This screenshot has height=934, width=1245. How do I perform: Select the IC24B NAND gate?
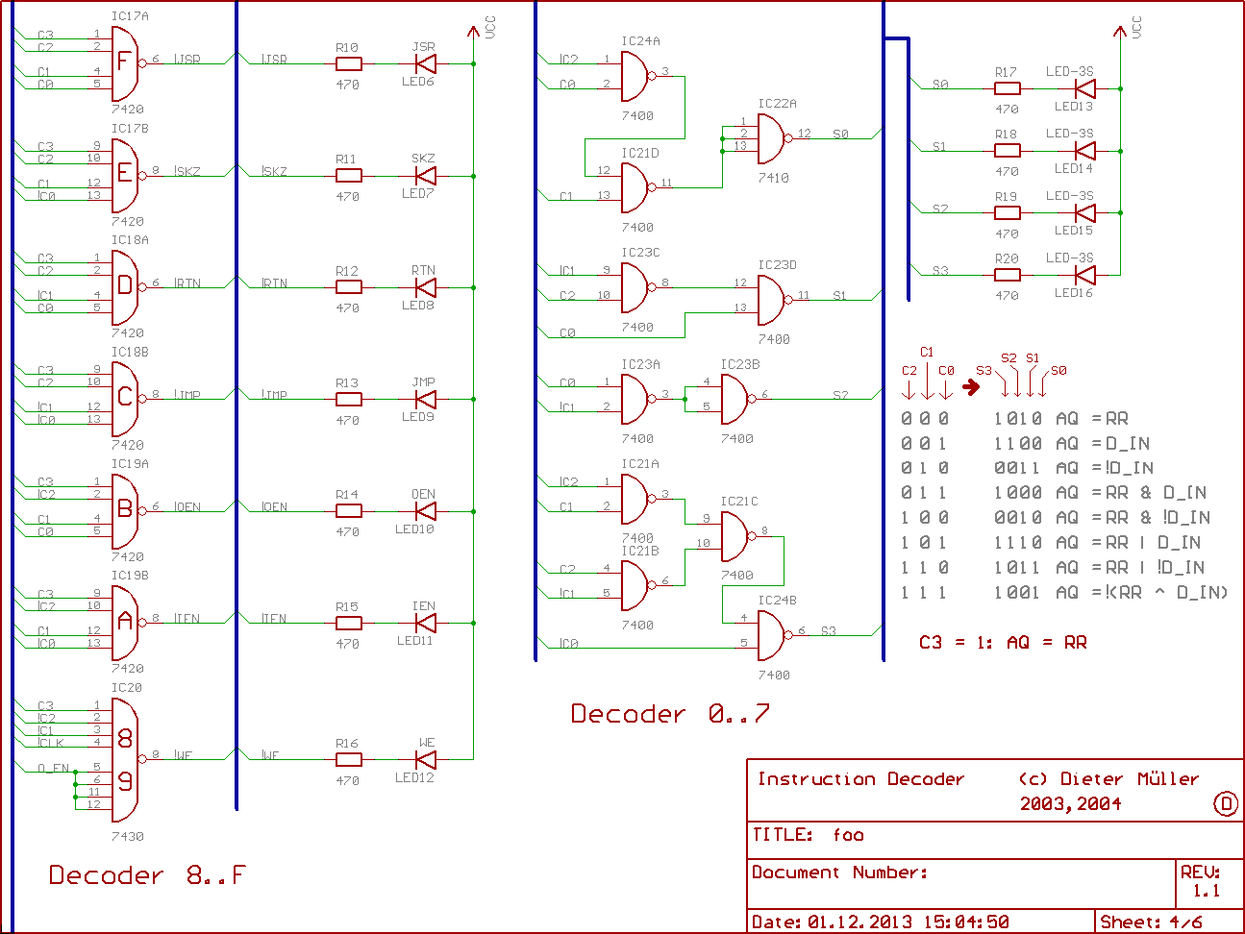point(771,636)
